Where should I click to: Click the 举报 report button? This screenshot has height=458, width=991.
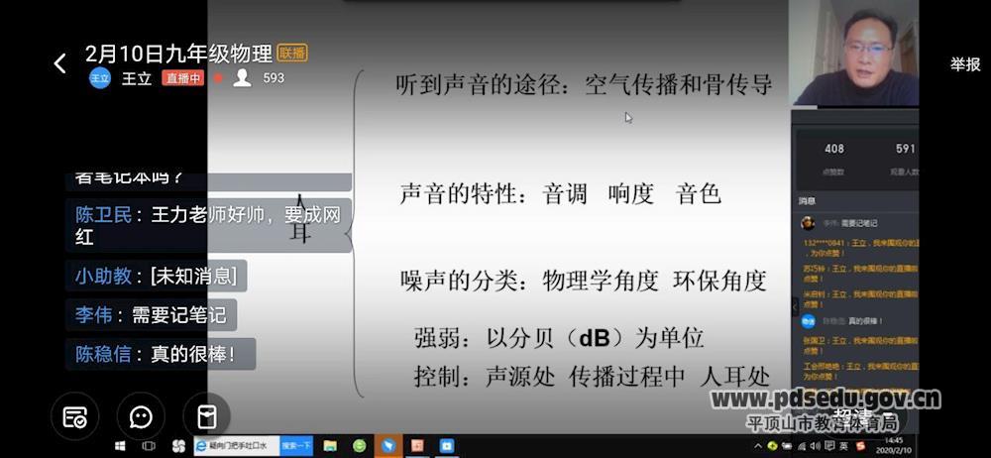[965, 64]
